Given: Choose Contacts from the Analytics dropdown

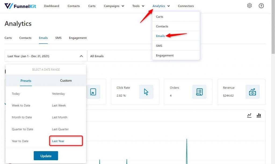Looking at the screenshot, I should 176,26.
